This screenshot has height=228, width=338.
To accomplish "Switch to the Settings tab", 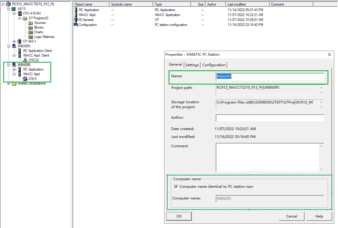I will click(192, 65).
